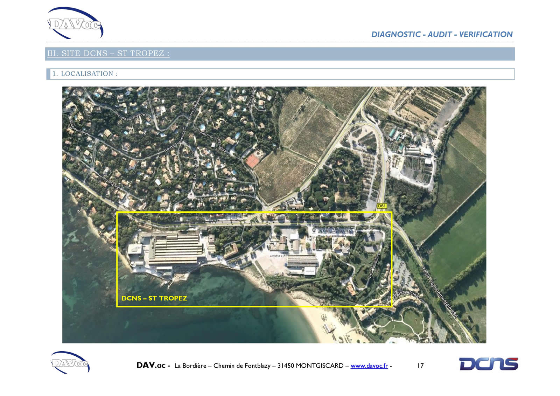
Task: Click the DAVoc logo in header
Action: (75, 23)
